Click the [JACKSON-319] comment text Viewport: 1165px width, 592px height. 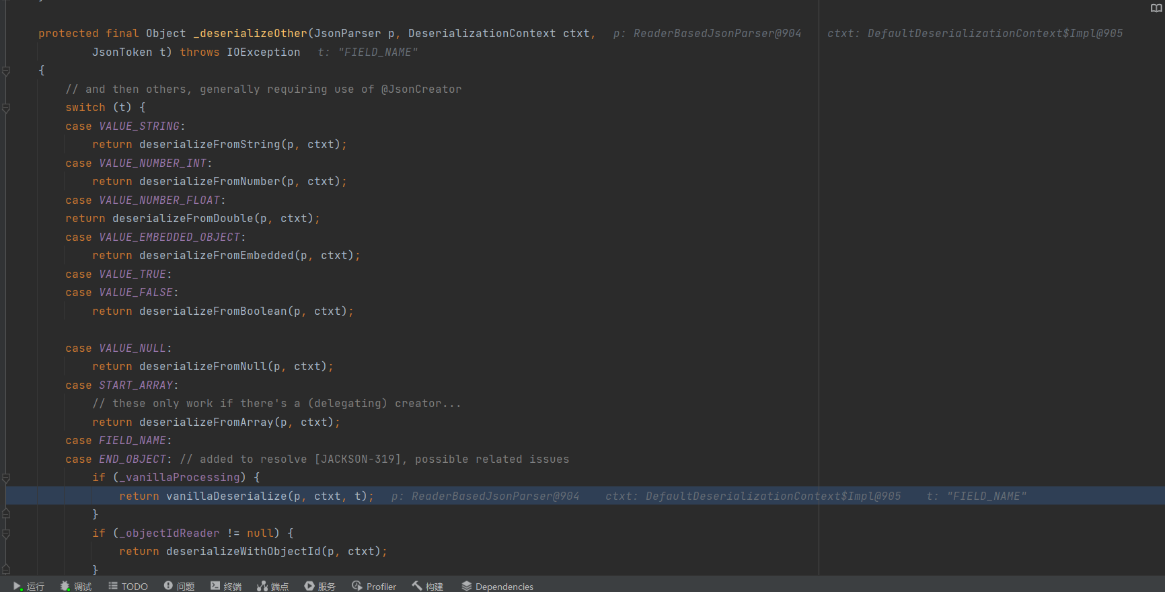pos(357,459)
